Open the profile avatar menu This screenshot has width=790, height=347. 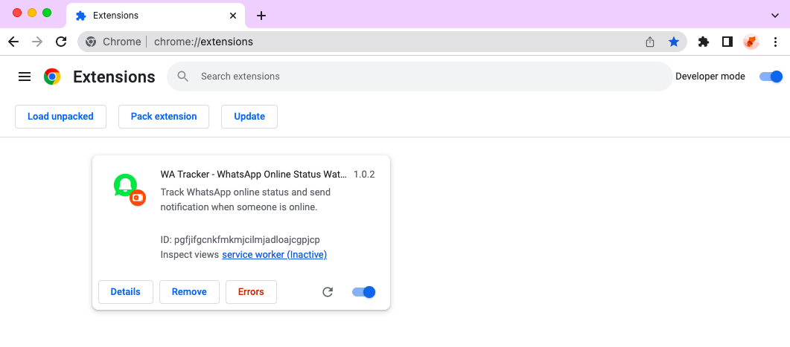751,42
